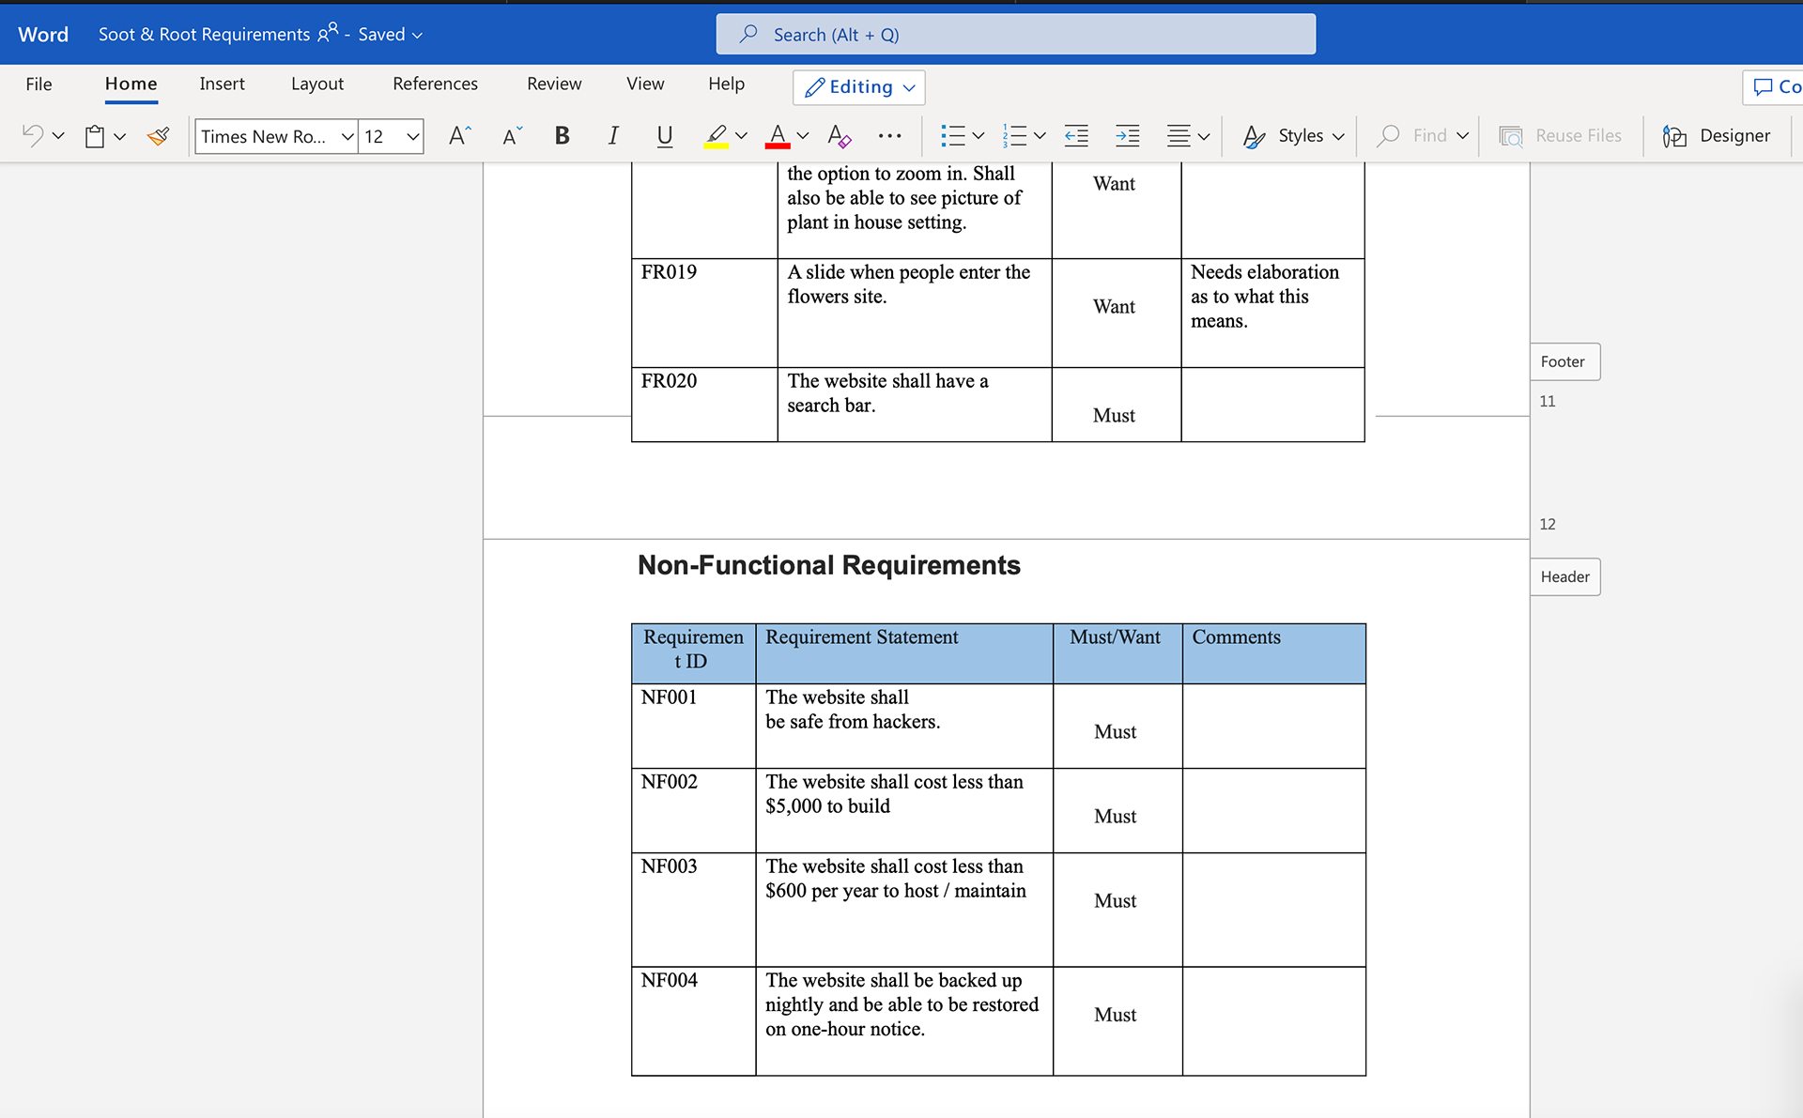Select the Format Painter brush icon
1803x1118 pixels.
coord(159,136)
